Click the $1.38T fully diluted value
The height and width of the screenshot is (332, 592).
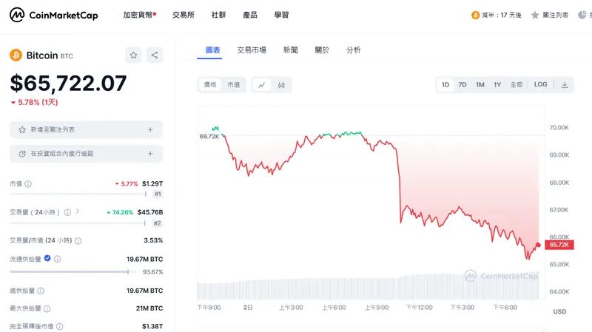[x=152, y=326]
